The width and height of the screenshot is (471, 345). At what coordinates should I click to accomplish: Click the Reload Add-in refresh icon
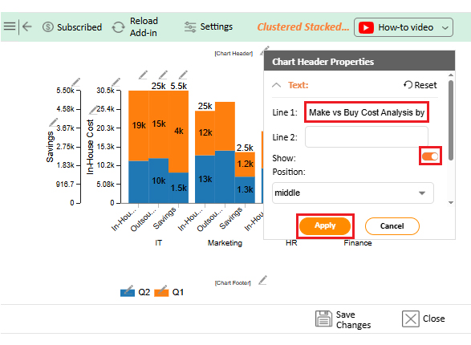[x=118, y=27]
